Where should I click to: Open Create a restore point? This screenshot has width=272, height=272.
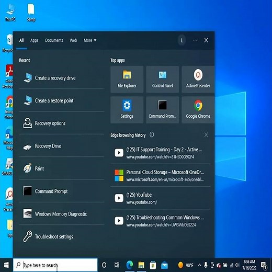tap(62, 100)
